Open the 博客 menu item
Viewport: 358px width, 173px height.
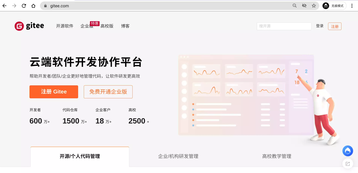pyautogui.click(x=125, y=26)
